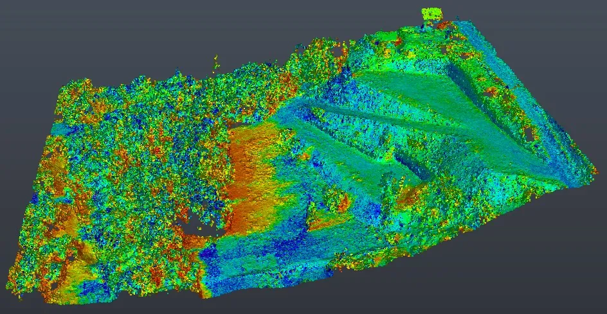Pick the isolated bright green point cluster above the cloud

[431, 15]
